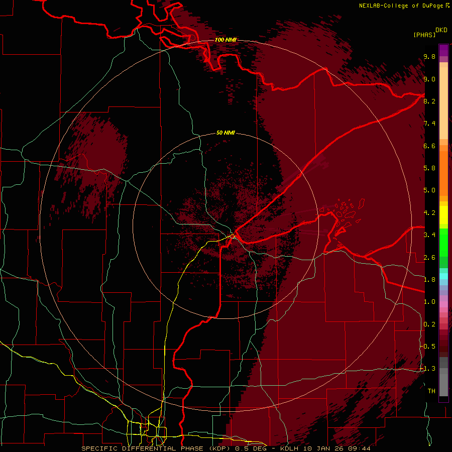Screen dimensions: 452x452
Task: Click the 1.0 scale value
Action: 429,302
